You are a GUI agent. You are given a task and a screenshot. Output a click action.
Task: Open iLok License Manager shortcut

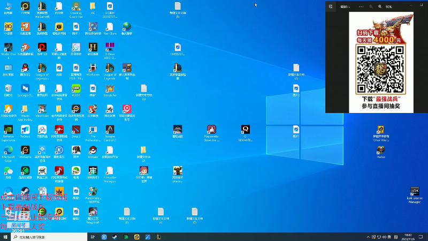point(414,195)
